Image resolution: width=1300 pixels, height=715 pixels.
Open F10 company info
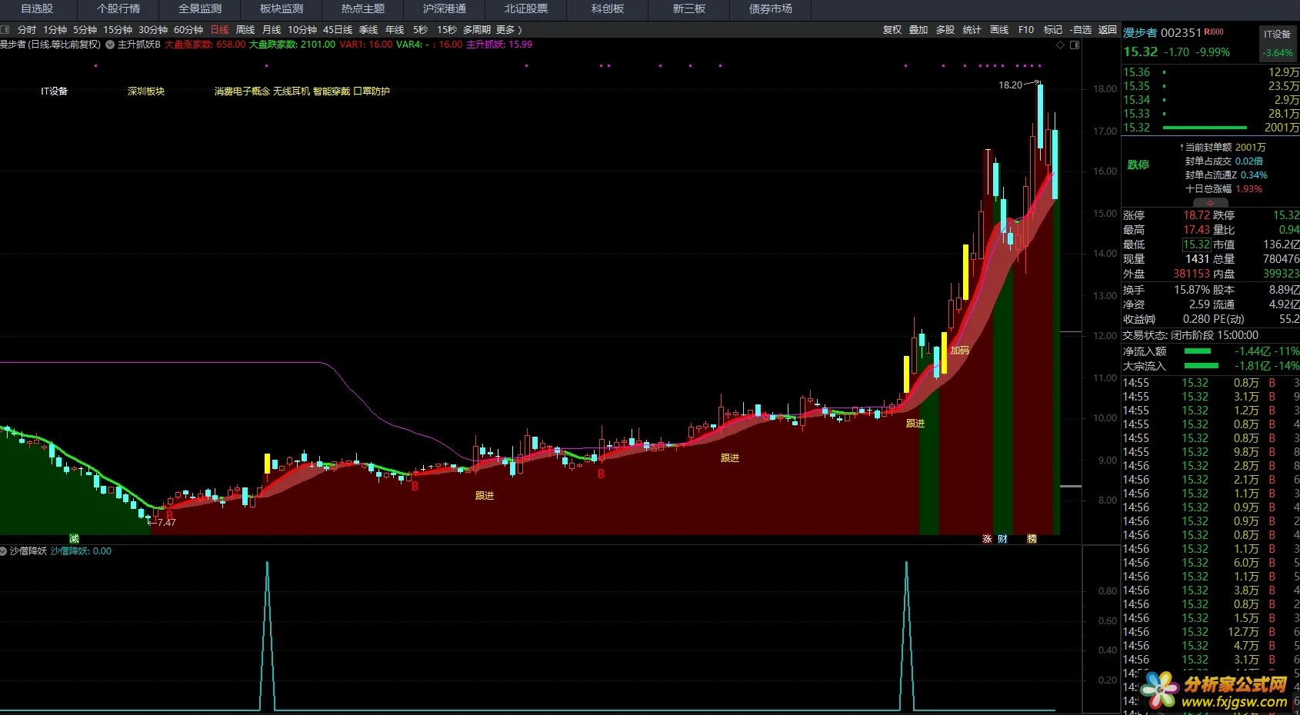[x=1026, y=30]
